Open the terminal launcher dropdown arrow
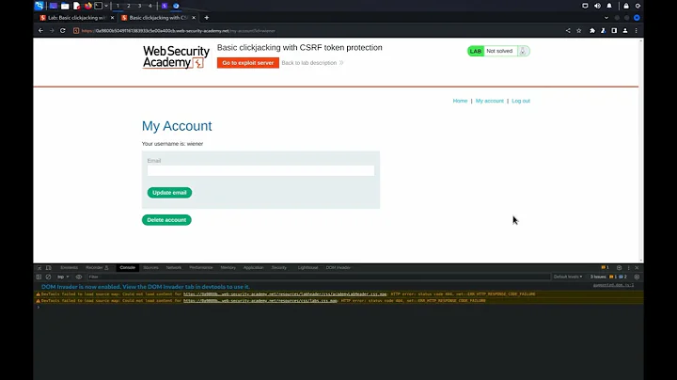Screen dimensions: 677x380 106,6
